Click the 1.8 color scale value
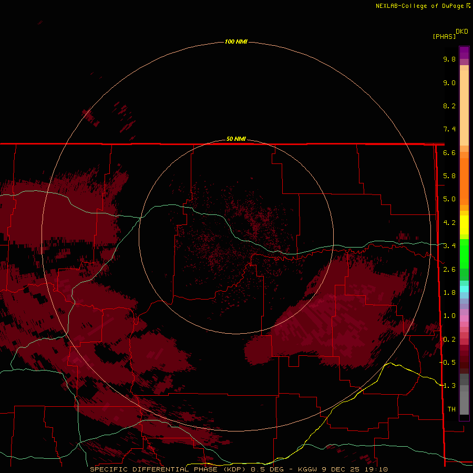This screenshot has height=473, width=473. pos(449,293)
